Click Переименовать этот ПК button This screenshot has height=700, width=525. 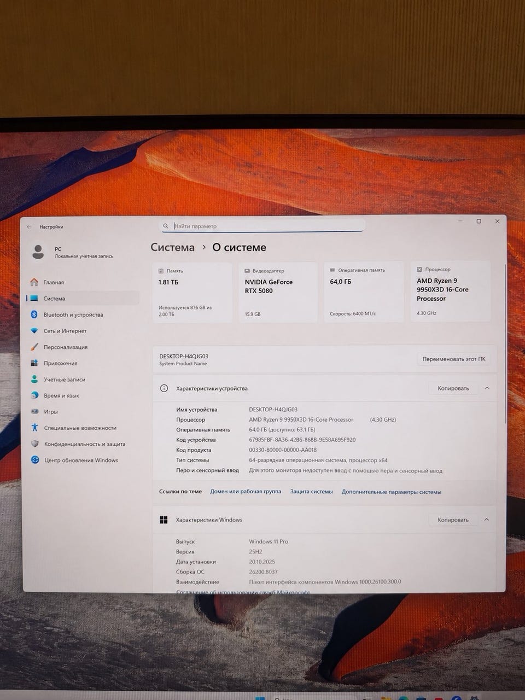point(453,359)
